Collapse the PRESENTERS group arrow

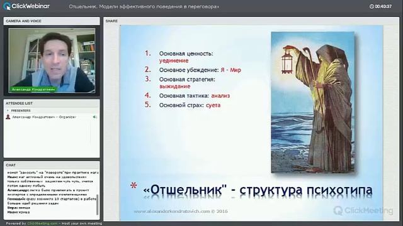click(8, 110)
